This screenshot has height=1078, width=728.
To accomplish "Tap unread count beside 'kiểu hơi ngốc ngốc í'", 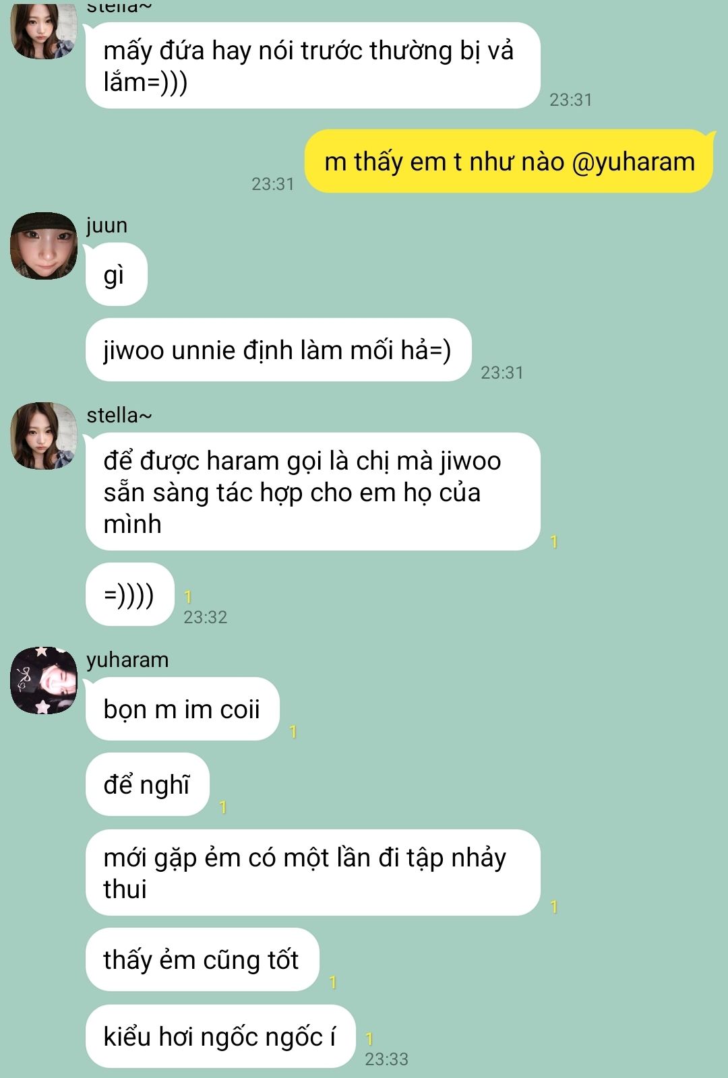I will pyautogui.click(x=369, y=1039).
